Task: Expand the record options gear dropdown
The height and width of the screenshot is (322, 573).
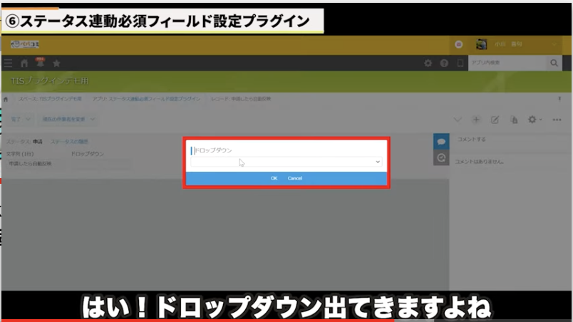Action: (x=535, y=120)
